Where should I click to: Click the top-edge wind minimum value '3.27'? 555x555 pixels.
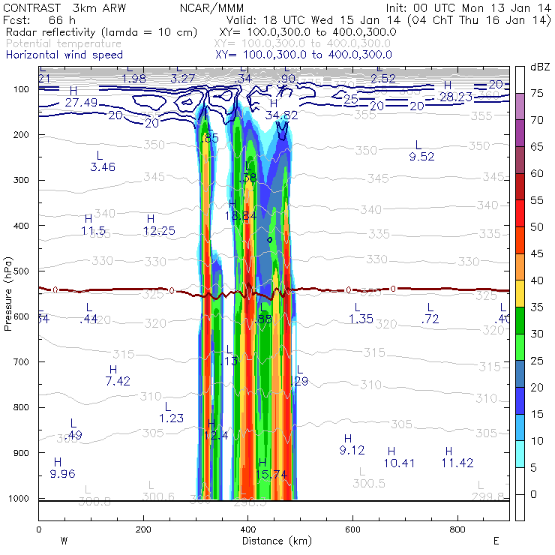tap(183, 79)
